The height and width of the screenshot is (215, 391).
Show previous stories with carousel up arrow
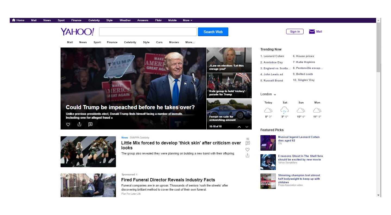[x=239, y=127]
